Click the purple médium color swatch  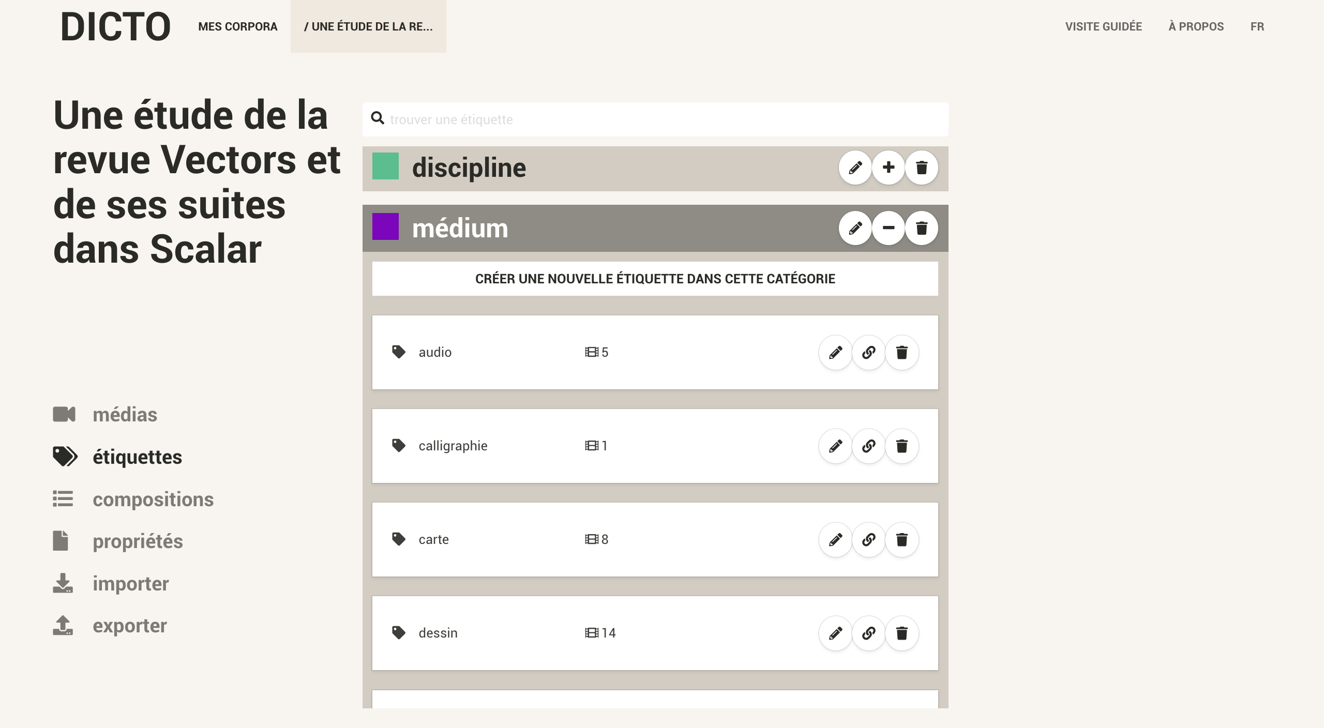pos(385,226)
